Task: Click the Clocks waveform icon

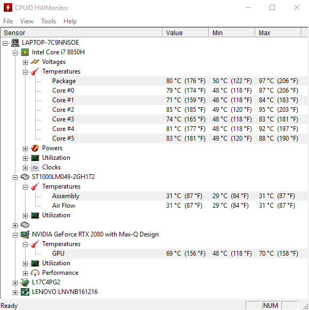Action: [x=35, y=167]
